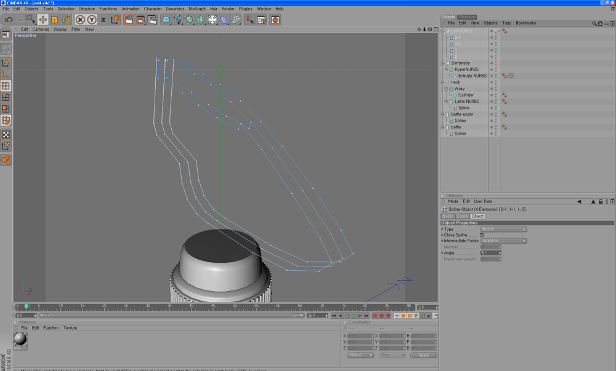
Task: Click the orange spheres icon at left palette bottom
Action: tap(6, 160)
